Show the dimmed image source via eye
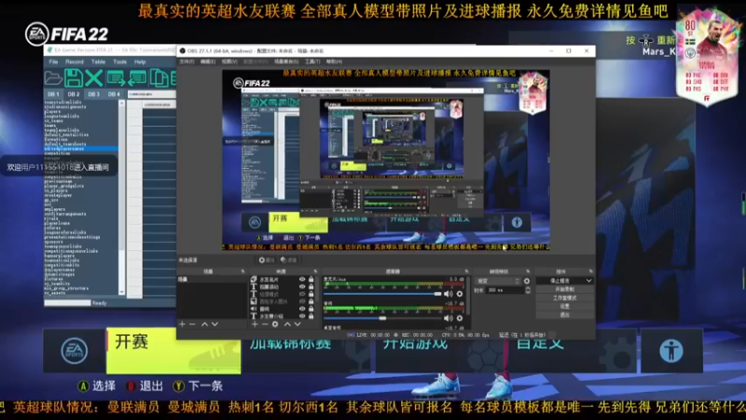 click(x=302, y=301)
